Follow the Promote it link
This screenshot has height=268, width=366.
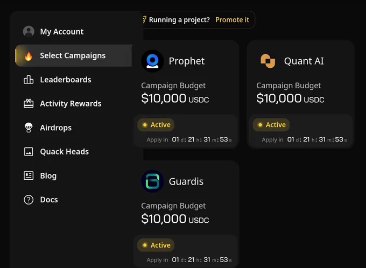233,20
